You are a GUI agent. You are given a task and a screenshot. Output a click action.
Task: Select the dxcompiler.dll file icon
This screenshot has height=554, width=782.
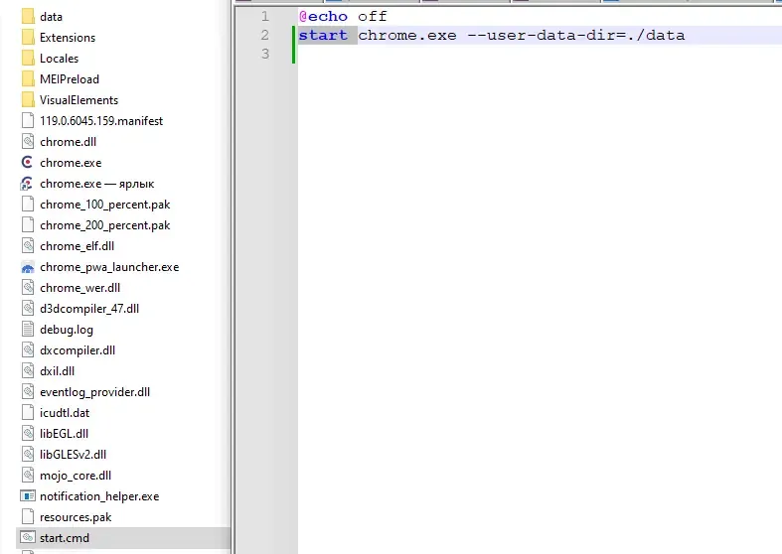[28, 350]
